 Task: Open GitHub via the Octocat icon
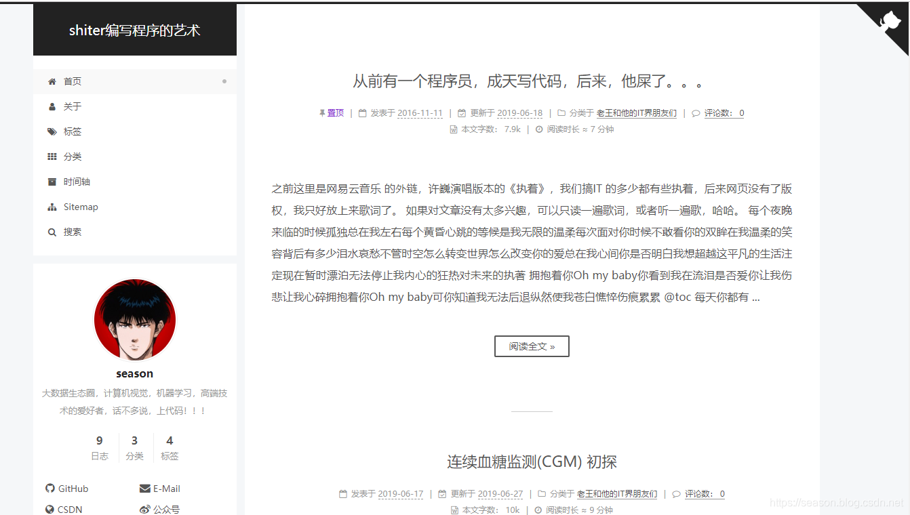coord(50,488)
